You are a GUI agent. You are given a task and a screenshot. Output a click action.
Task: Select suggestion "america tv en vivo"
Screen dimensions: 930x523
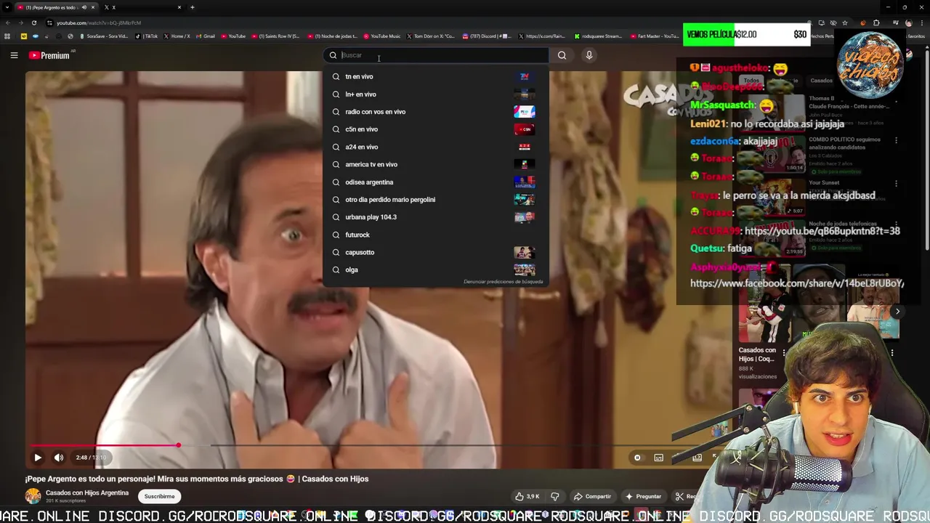[x=436, y=164]
